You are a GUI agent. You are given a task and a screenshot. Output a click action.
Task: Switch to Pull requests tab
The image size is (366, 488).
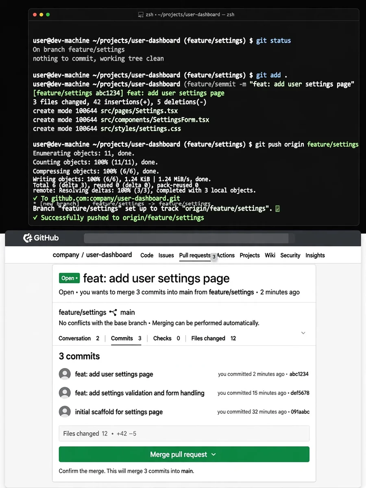coord(195,255)
